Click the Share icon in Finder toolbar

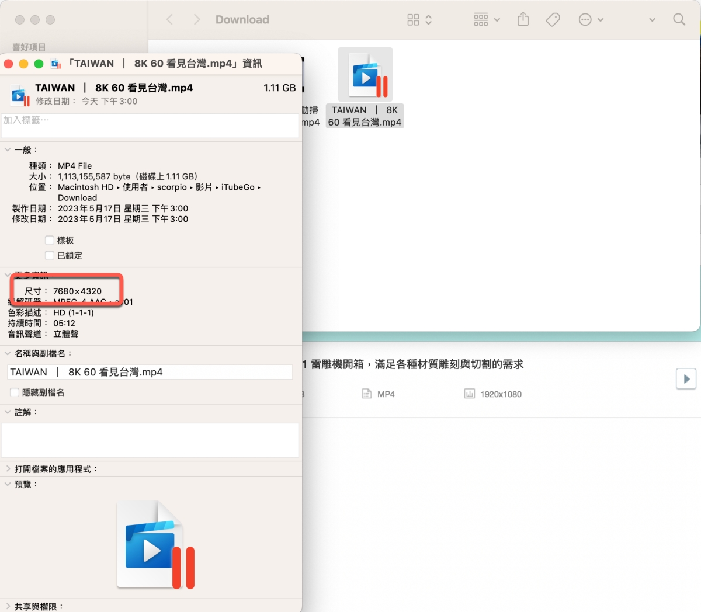pos(523,19)
